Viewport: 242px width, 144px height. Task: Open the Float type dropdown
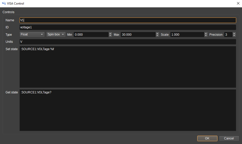(x=32, y=34)
